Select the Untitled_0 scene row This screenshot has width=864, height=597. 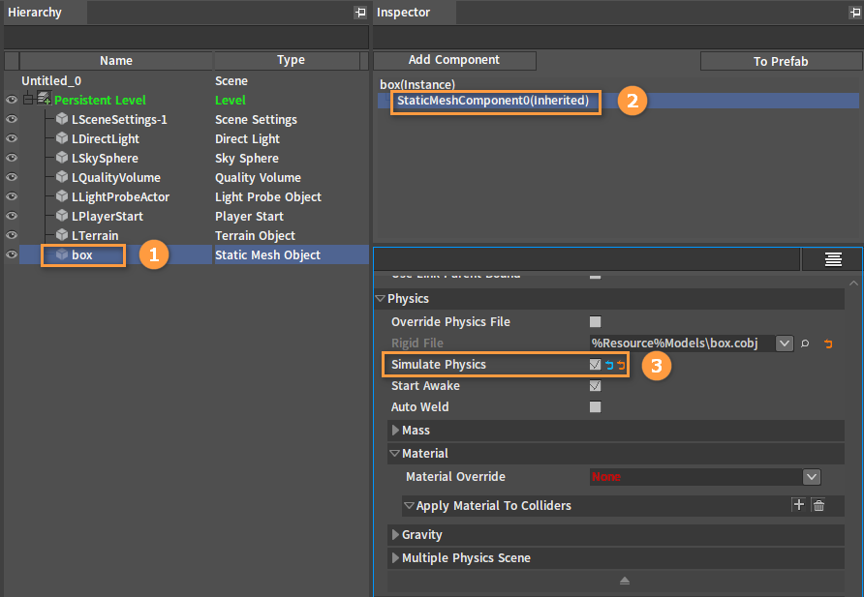[186, 81]
